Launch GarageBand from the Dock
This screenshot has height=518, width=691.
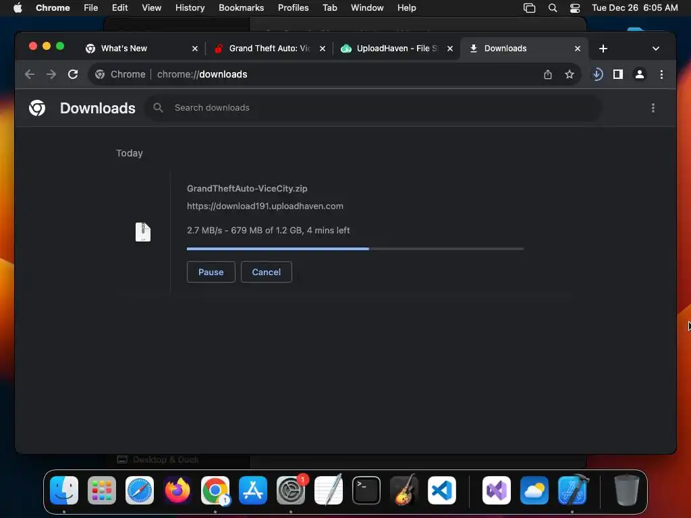pyautogui.click(x=404, y=490)
